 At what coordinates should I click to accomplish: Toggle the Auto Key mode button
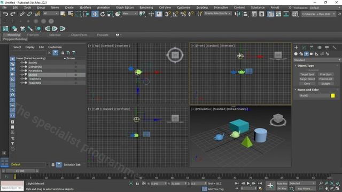[x=282, y=183]
